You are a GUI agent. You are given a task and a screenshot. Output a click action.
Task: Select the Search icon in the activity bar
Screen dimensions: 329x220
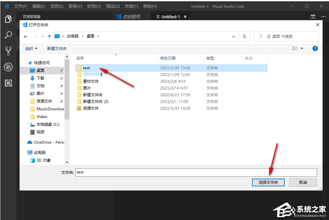8,35
